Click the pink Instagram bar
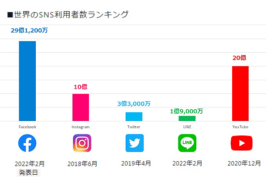266x181 pixels. point(81,107)
